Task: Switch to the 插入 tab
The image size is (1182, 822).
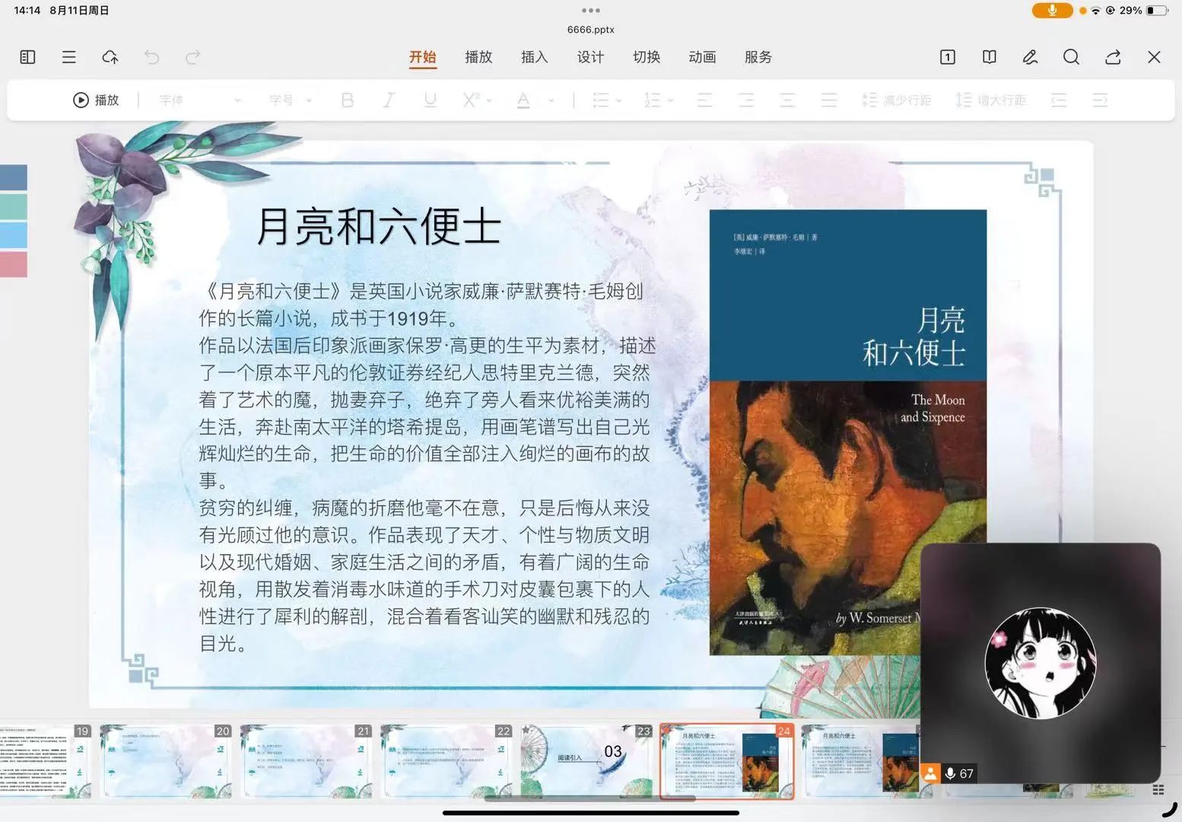Action: 534,57
